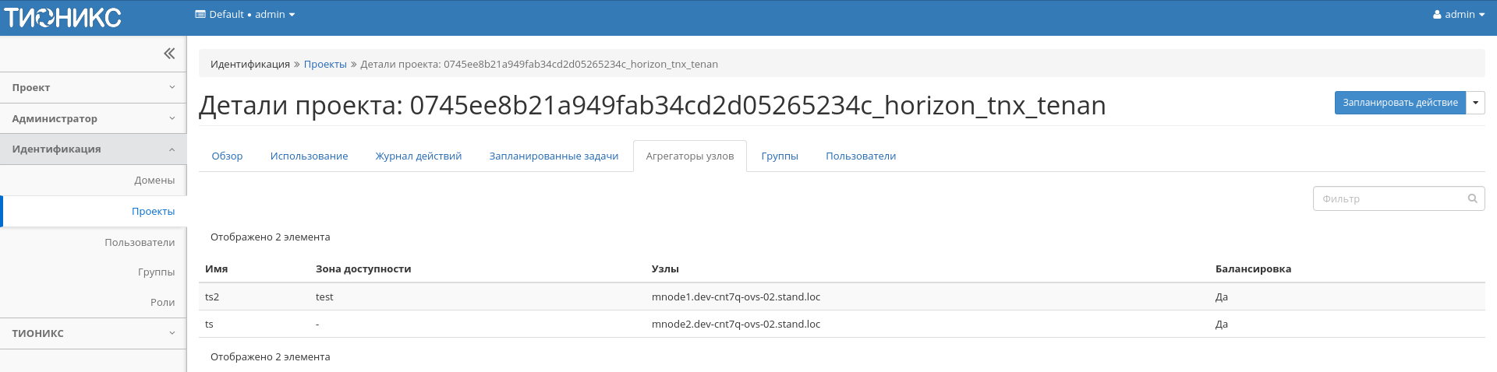The image size is (1497, 372).
Task: Select the Группы tab
Action: [x=779, y=156]
